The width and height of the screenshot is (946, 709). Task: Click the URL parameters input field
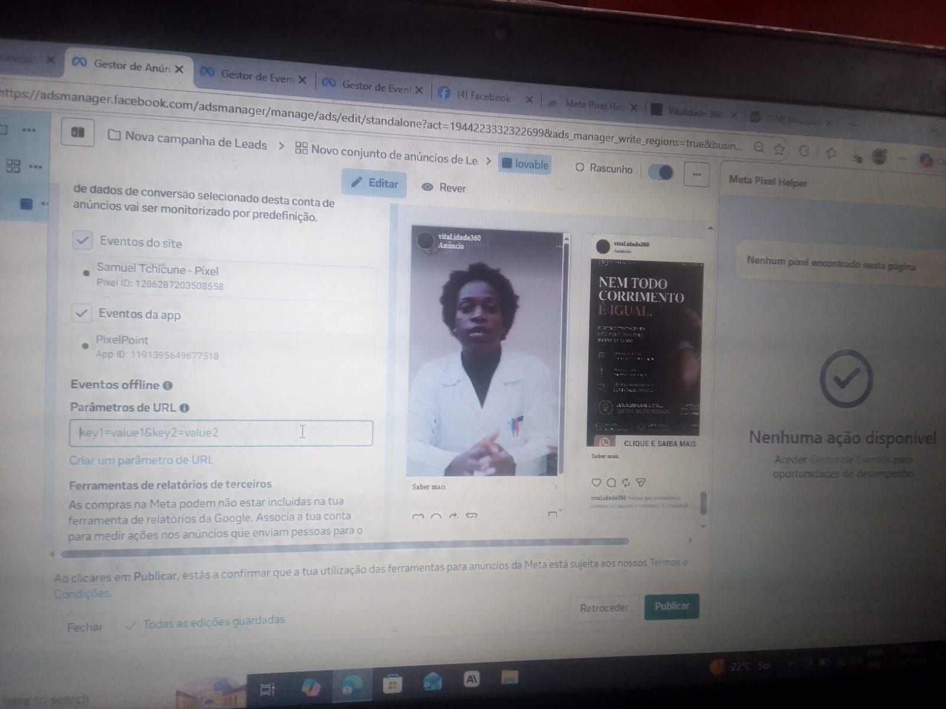(x=221, y=432)
